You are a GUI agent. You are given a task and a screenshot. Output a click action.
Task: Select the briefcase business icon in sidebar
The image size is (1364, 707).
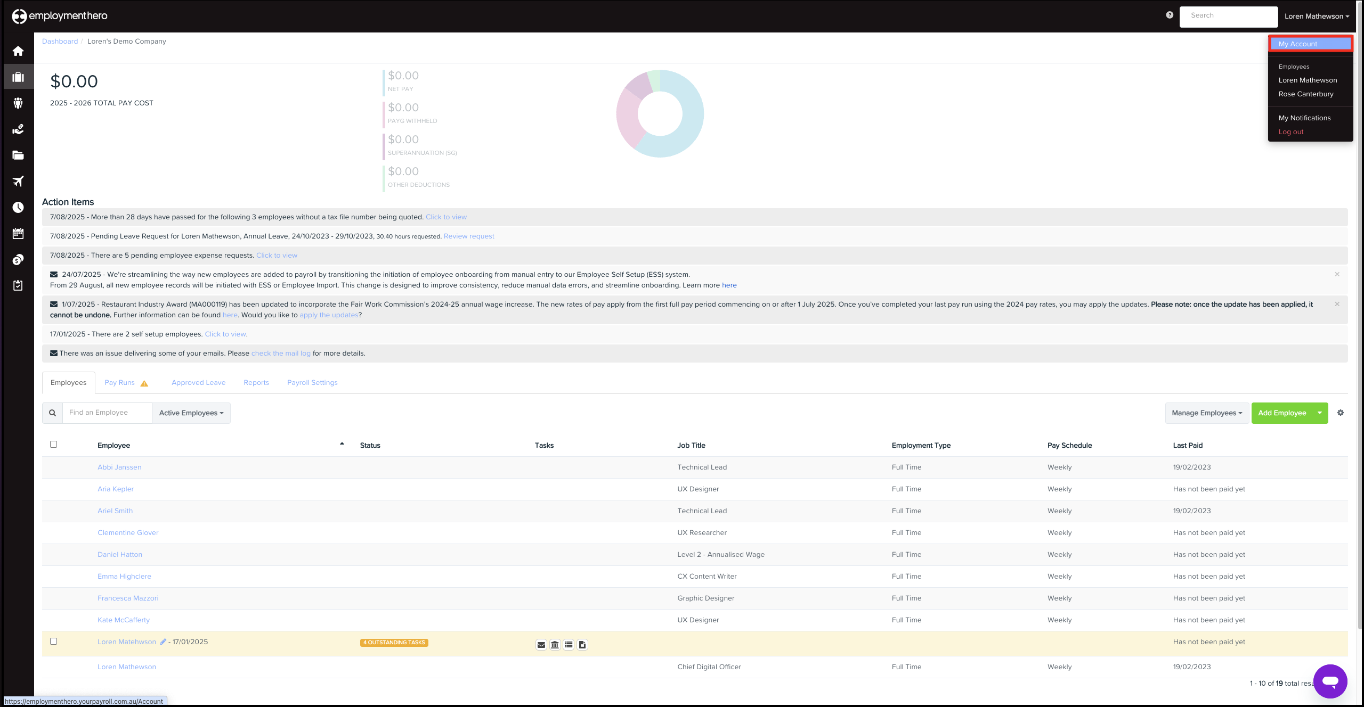click(18, 76)
